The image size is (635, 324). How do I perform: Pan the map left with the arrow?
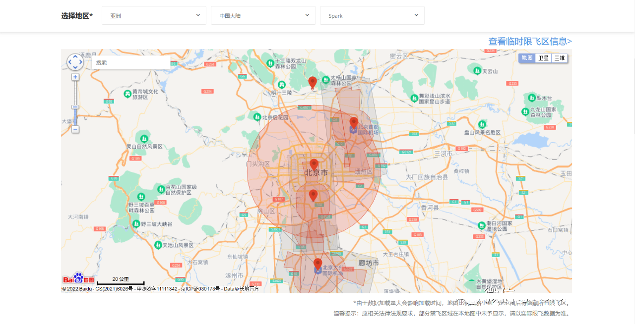click(70, 62)
